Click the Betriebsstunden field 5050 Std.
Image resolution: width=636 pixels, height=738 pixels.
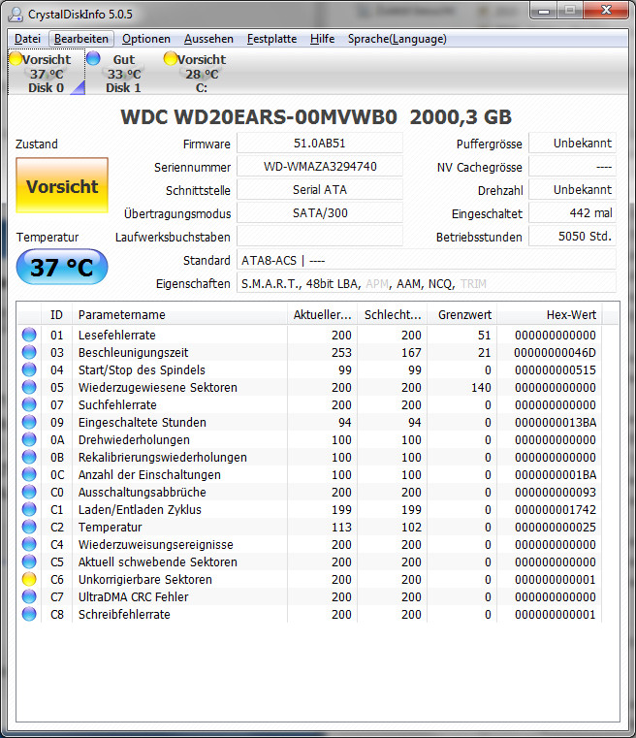click(572, 237)
